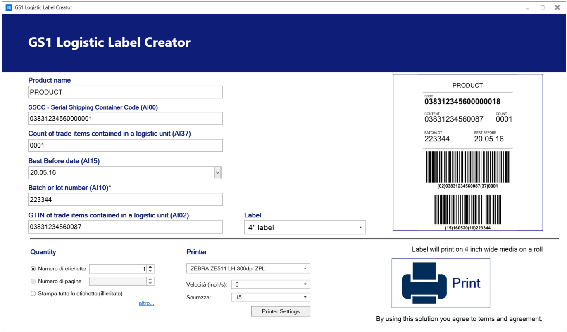Click the GTIN of trade items field
Screen dimensions: 567x332
(125, 227)
